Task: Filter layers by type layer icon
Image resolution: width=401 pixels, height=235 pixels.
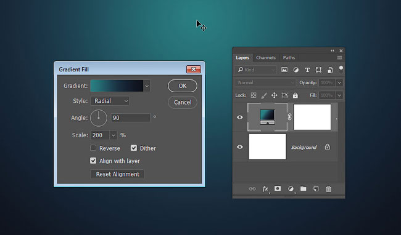Action: (307, 70)
